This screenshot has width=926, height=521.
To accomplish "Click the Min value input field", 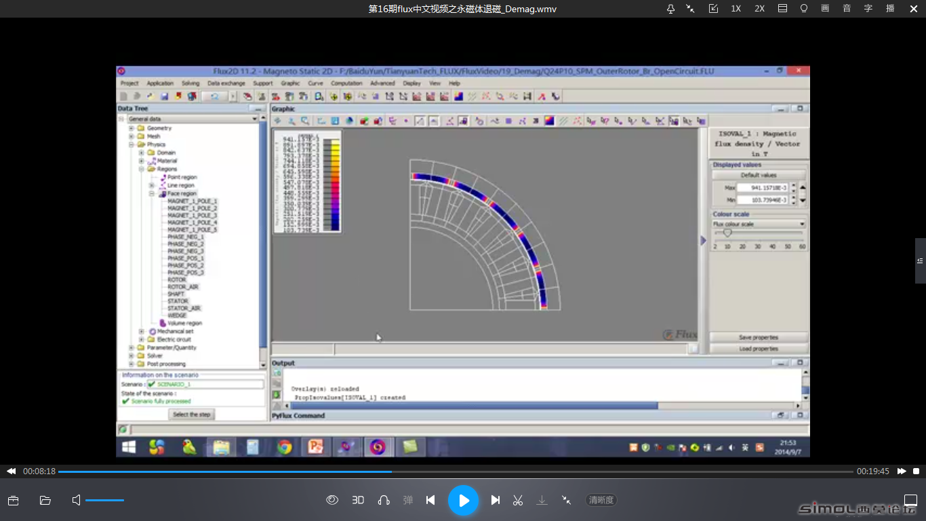I will [x=763, y=200].
